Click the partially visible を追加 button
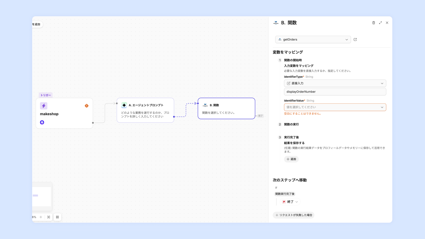The height and width of the screenshot is (239, 425). click(37, 24)
